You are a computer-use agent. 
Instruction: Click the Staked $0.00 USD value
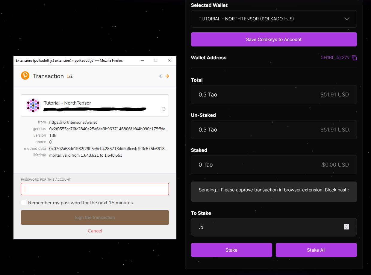(x=335, y=165)
